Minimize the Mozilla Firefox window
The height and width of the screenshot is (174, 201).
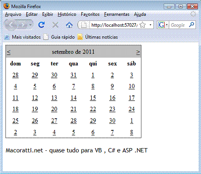[169, 7]
